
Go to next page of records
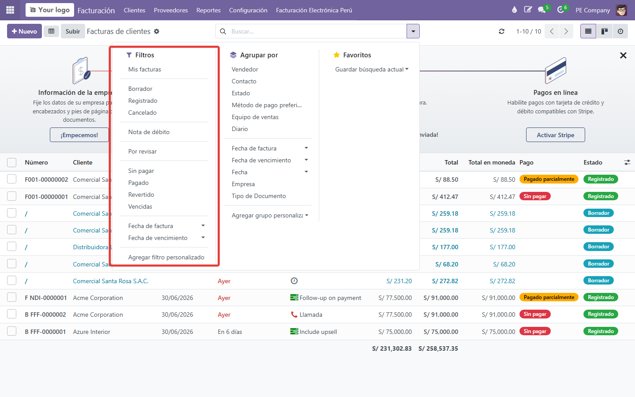tap(566, 31)
